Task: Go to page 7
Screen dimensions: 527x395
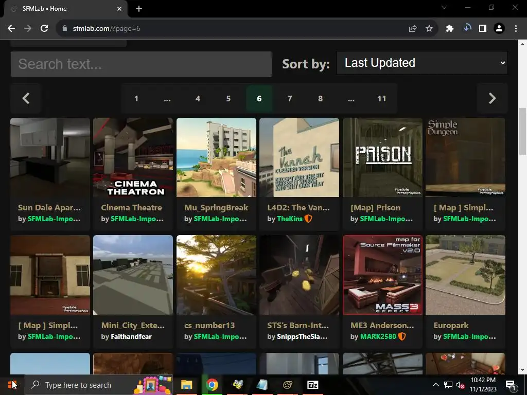Action: 290,98
